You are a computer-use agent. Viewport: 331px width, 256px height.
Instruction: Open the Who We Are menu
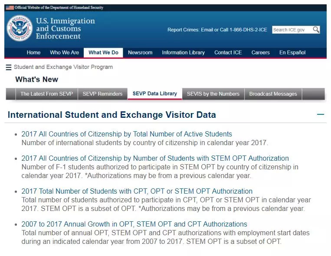pos(64,53)
